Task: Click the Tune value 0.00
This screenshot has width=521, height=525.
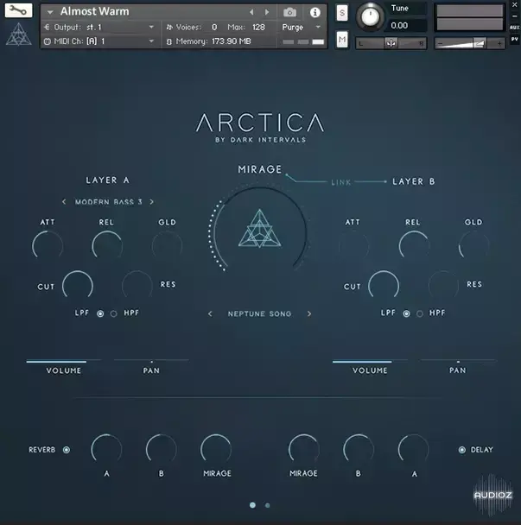Action: click(399, 25)
